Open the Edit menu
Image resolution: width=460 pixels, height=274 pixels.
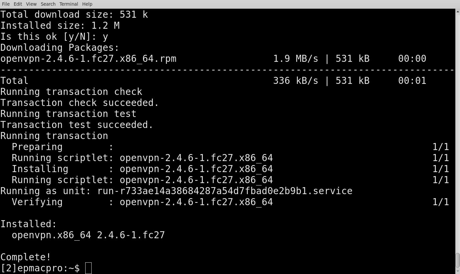point(18,4)
